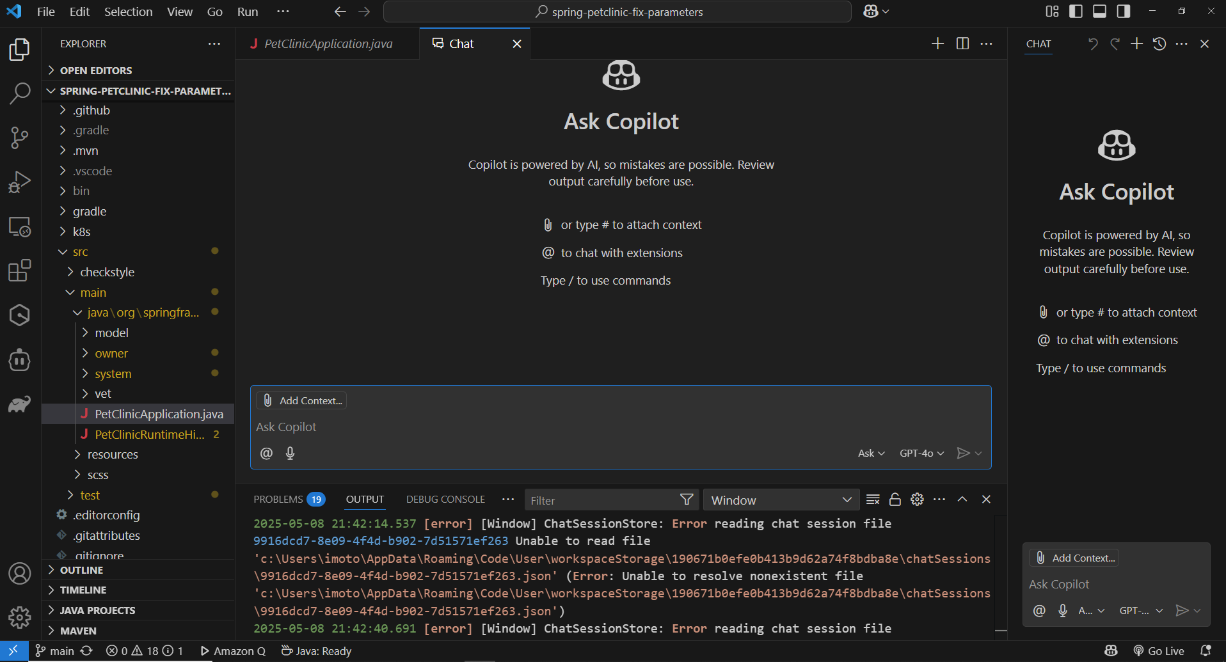Open PetClinicRuntimeHi... file in explorer

[138, 435]
